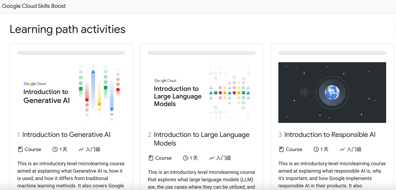
Task: Click the Google Cloud Skills Boost header title
Action: point(34,6)
